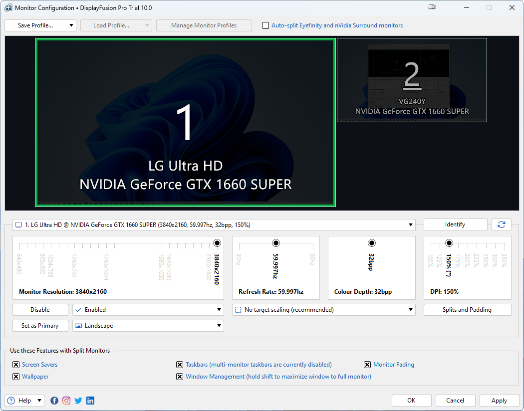Open the No target scaling dropdown

323,310
